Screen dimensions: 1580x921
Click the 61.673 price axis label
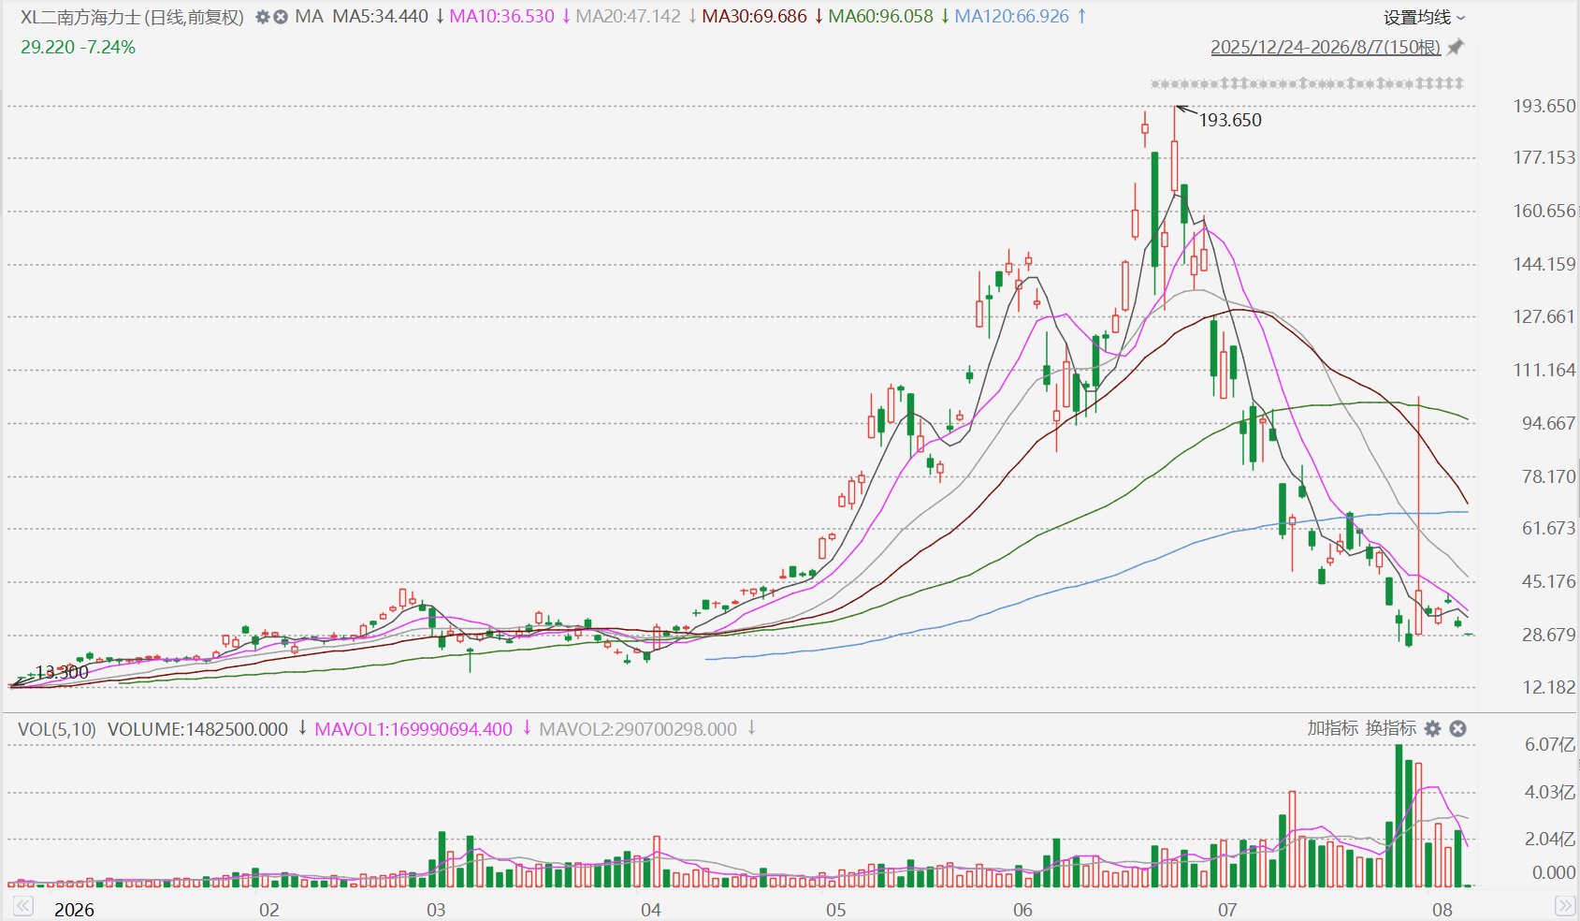1548,528
